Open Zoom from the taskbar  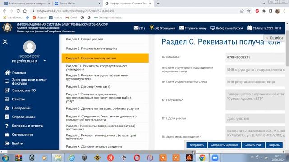click(215, 158)
